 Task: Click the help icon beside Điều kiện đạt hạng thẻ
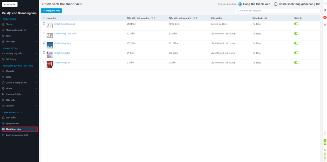coord(152,18)
